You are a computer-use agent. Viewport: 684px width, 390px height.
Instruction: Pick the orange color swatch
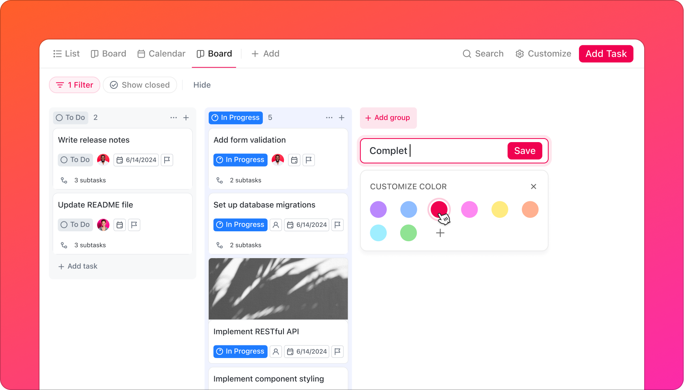coord(530,209)
